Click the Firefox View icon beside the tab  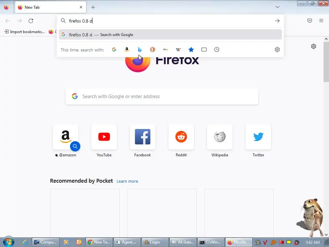[x=6, y=7]
